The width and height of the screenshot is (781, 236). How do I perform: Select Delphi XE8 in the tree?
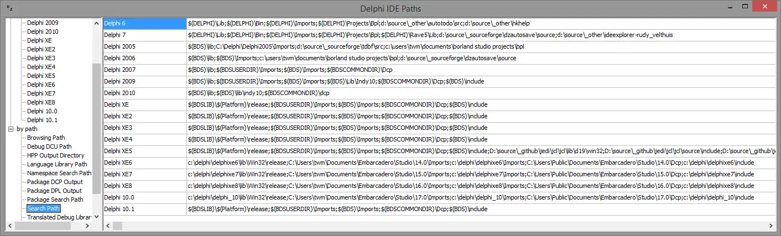41,102
